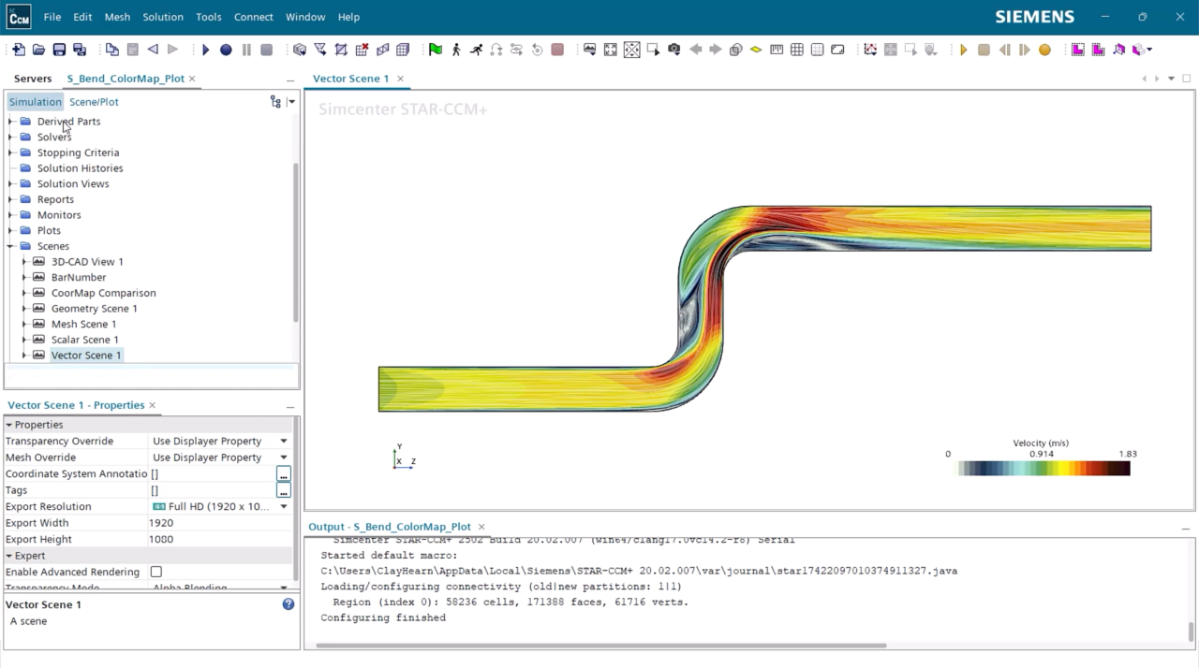Image resolution: width=1199 pixels, height=668 pixels.
Task: Collapse the Expert properties section
Action: click(9, 556)
